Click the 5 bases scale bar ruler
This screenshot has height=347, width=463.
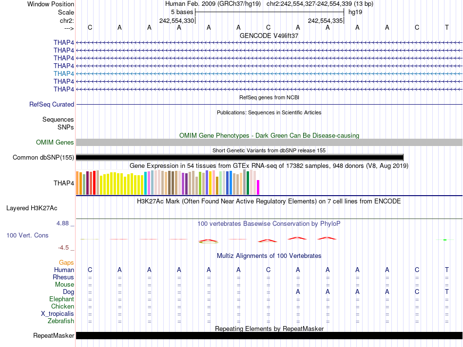point(270,12)
